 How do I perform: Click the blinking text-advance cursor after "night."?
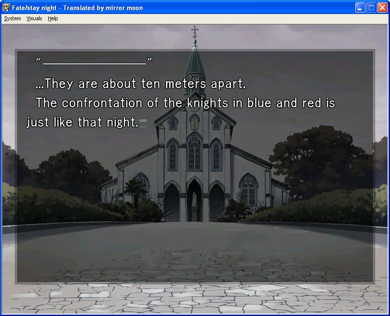point(143,123)
